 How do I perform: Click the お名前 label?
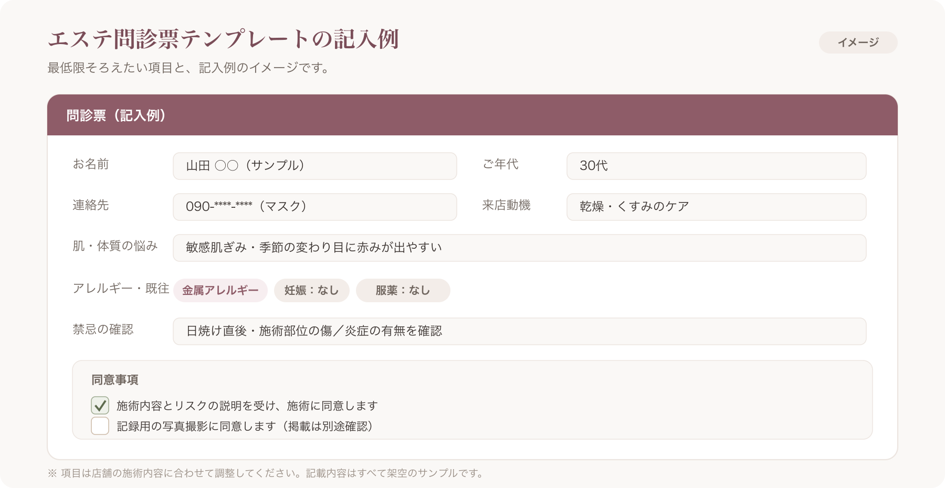pyautogui.click(x=91, y=164)
